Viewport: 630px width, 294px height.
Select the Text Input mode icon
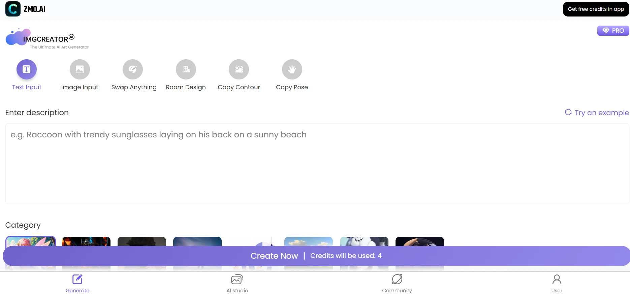(x=27, y=69)
